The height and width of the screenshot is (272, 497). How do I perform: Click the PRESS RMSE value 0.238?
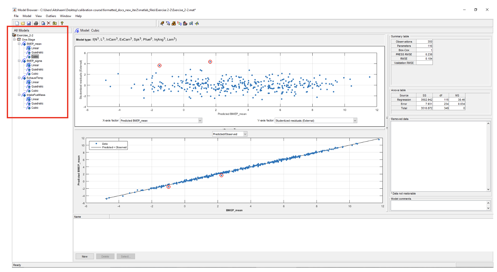(424, 54)
